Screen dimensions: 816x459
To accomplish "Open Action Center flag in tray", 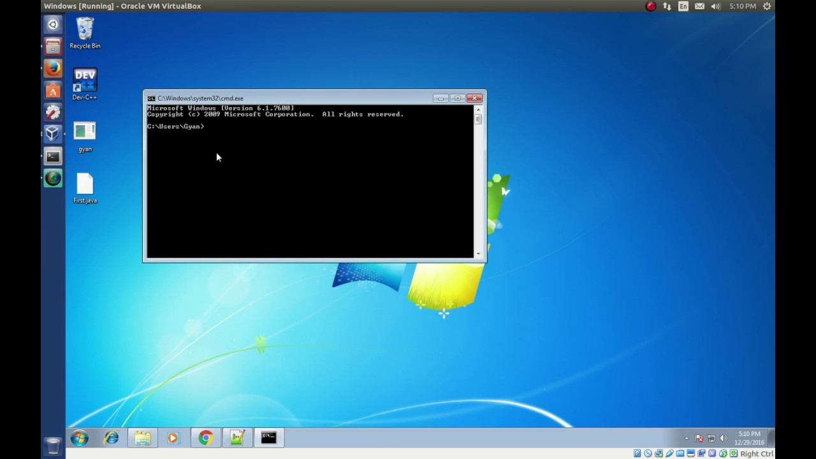I will point(699,439).
